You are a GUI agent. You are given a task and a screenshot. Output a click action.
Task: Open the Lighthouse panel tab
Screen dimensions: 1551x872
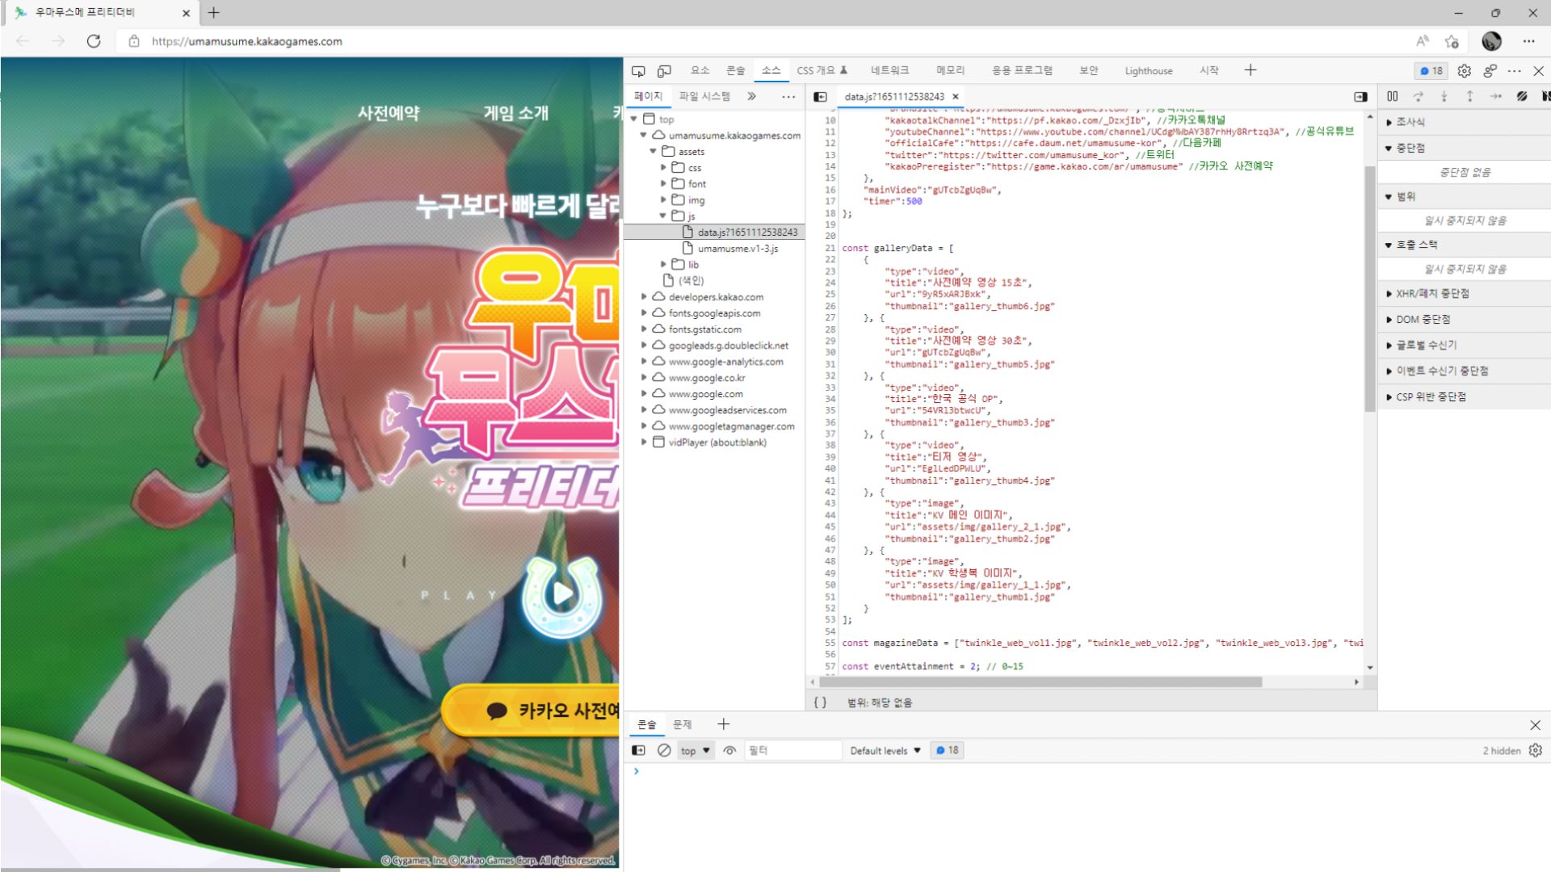click(x=1148, y=70)
